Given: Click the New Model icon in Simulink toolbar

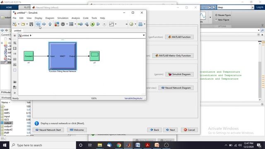Looking at the screenshot, I should click(x=14, y=24).
